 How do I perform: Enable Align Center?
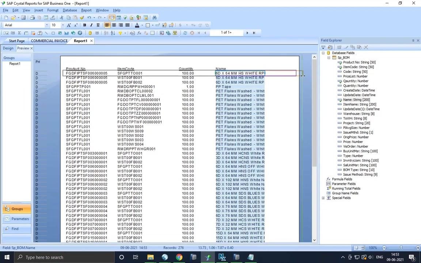tap(114, 25)
